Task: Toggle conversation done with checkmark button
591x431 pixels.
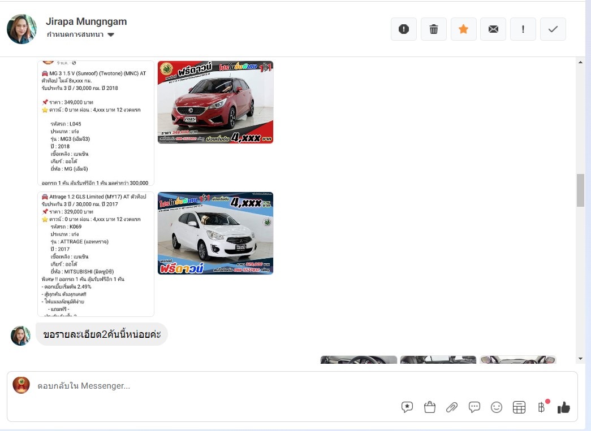Action: [x=553, y=29]
